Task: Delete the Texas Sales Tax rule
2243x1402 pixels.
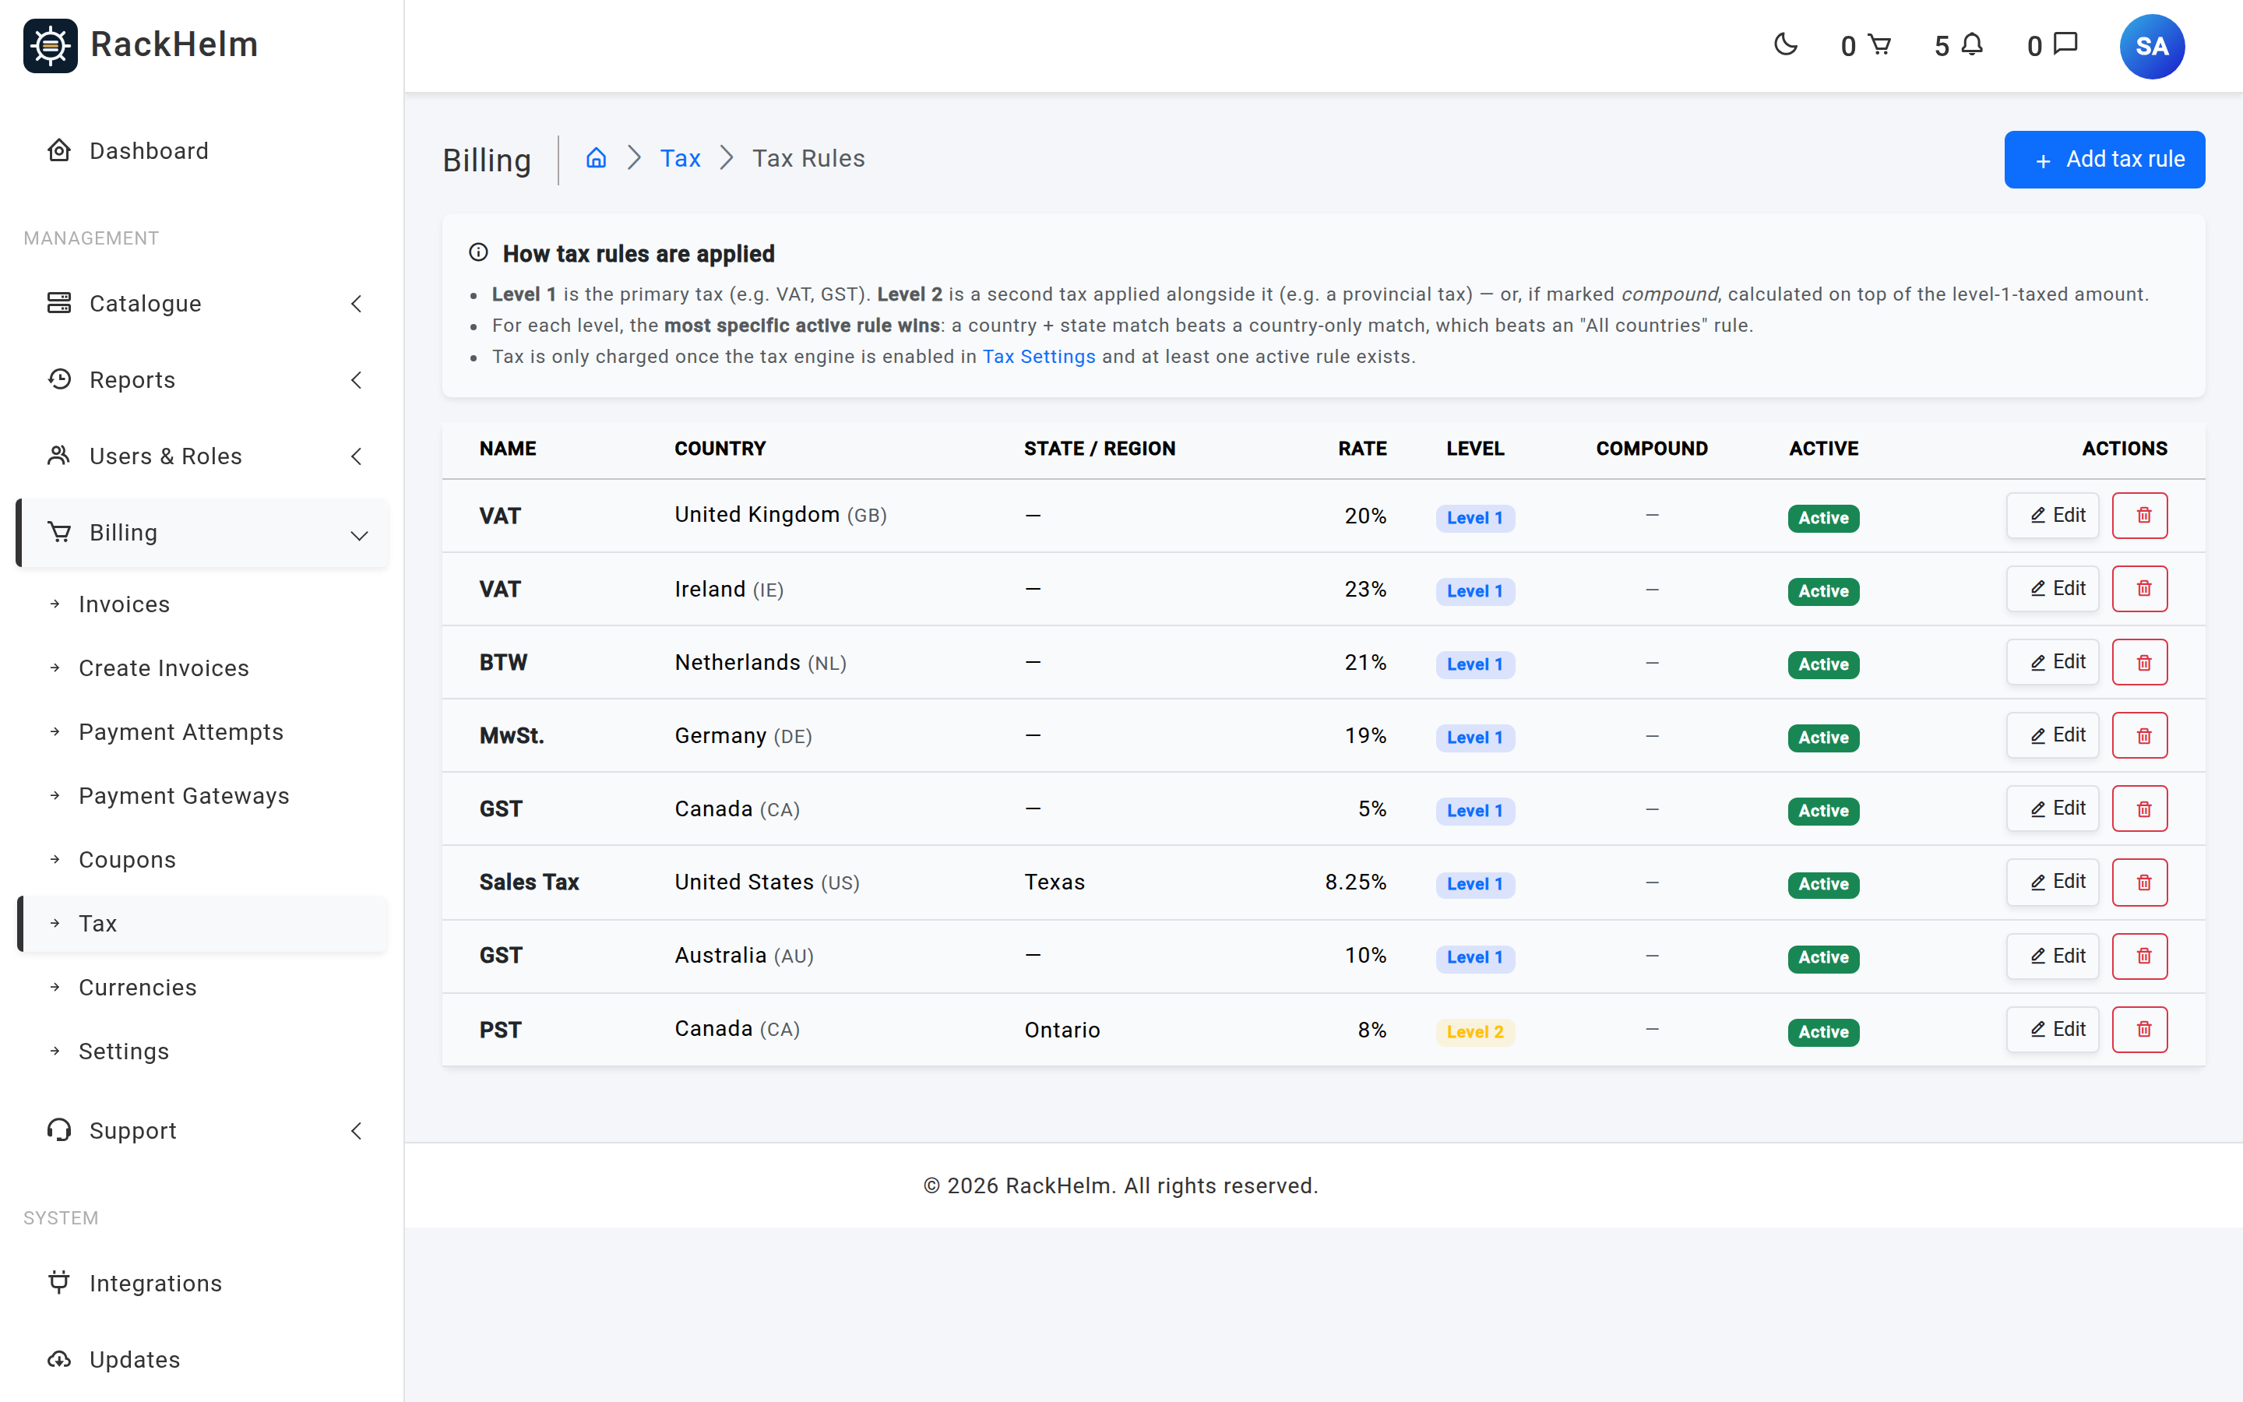Action: pos(2140,882)
